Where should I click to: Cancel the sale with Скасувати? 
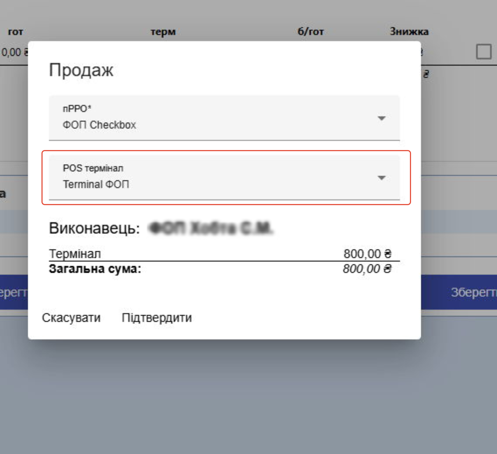click(71, 318)
